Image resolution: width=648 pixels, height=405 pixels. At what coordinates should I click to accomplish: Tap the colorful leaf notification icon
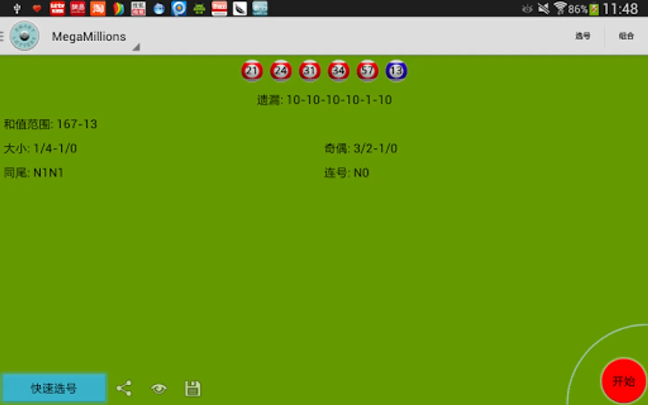click(118, 9)
